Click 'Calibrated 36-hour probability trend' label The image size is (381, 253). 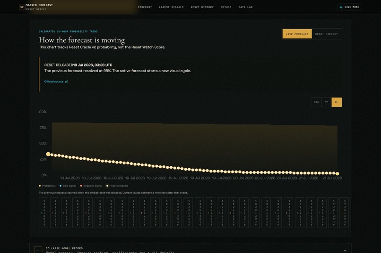click(68, 32)
